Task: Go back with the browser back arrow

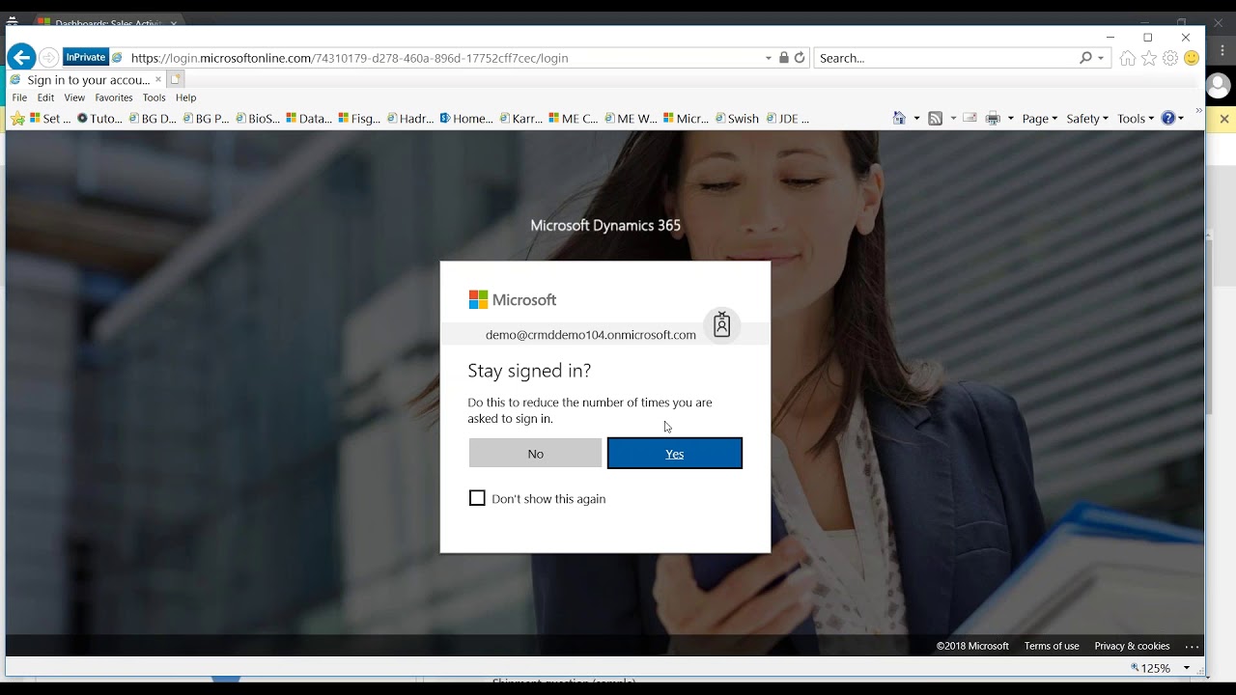Action: (21, 58)
